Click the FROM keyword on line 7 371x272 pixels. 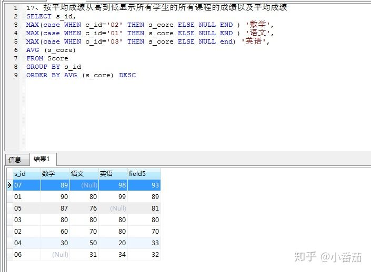35,58
